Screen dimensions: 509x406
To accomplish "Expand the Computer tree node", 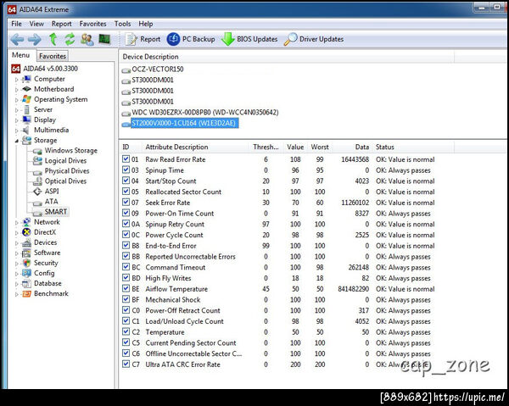I will [x=17, y=80].
